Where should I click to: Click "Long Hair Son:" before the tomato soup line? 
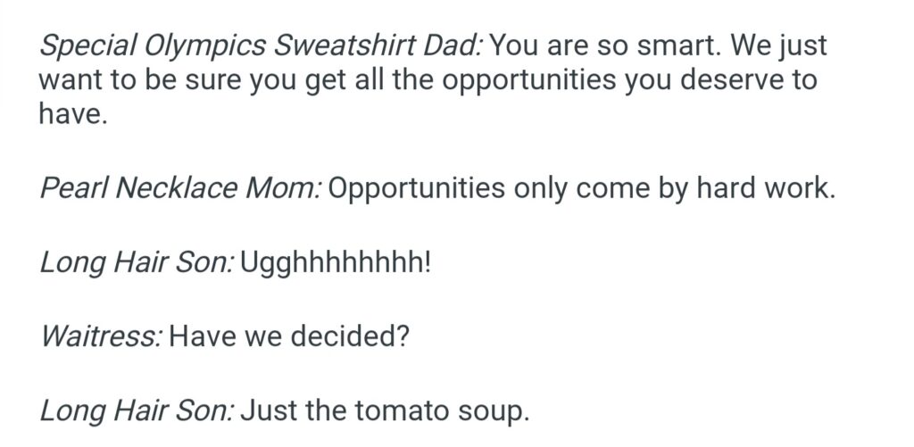(x=137, y=410)
